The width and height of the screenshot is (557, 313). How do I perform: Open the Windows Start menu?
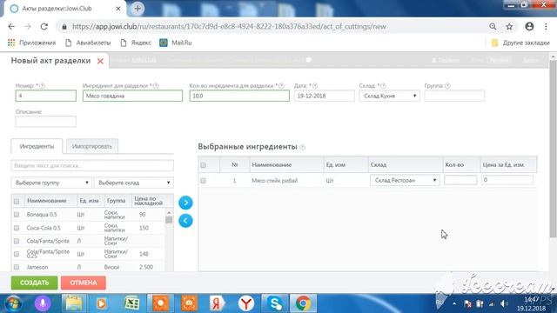pos(13,303)
